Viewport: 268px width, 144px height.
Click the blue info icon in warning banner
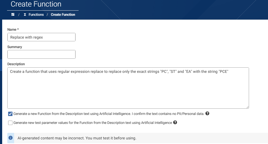coord(11,138)
